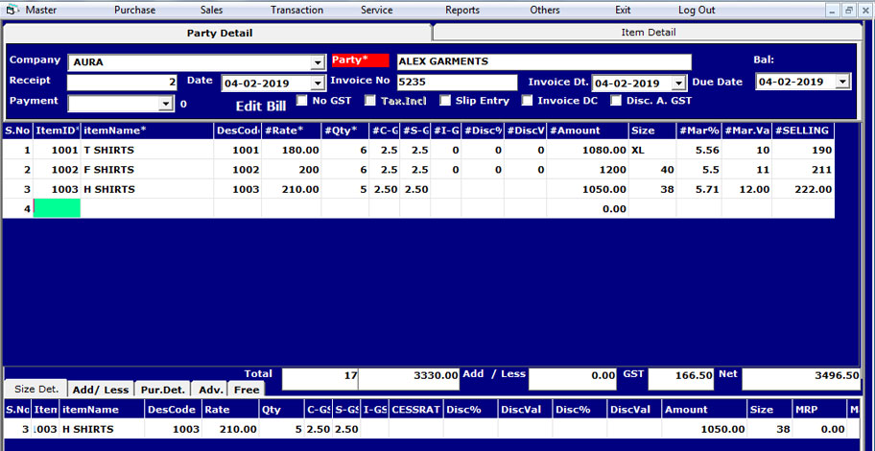The image size is (875, 451).
Task: Click the #SELLING column header
Action: click(x=803, y=131)
